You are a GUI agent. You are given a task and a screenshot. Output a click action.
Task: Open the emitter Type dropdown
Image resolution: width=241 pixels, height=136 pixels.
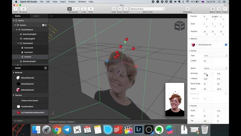tap(215, 56)
